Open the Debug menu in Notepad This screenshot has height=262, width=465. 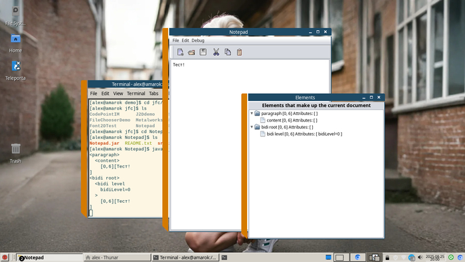[x=198, y=41]
